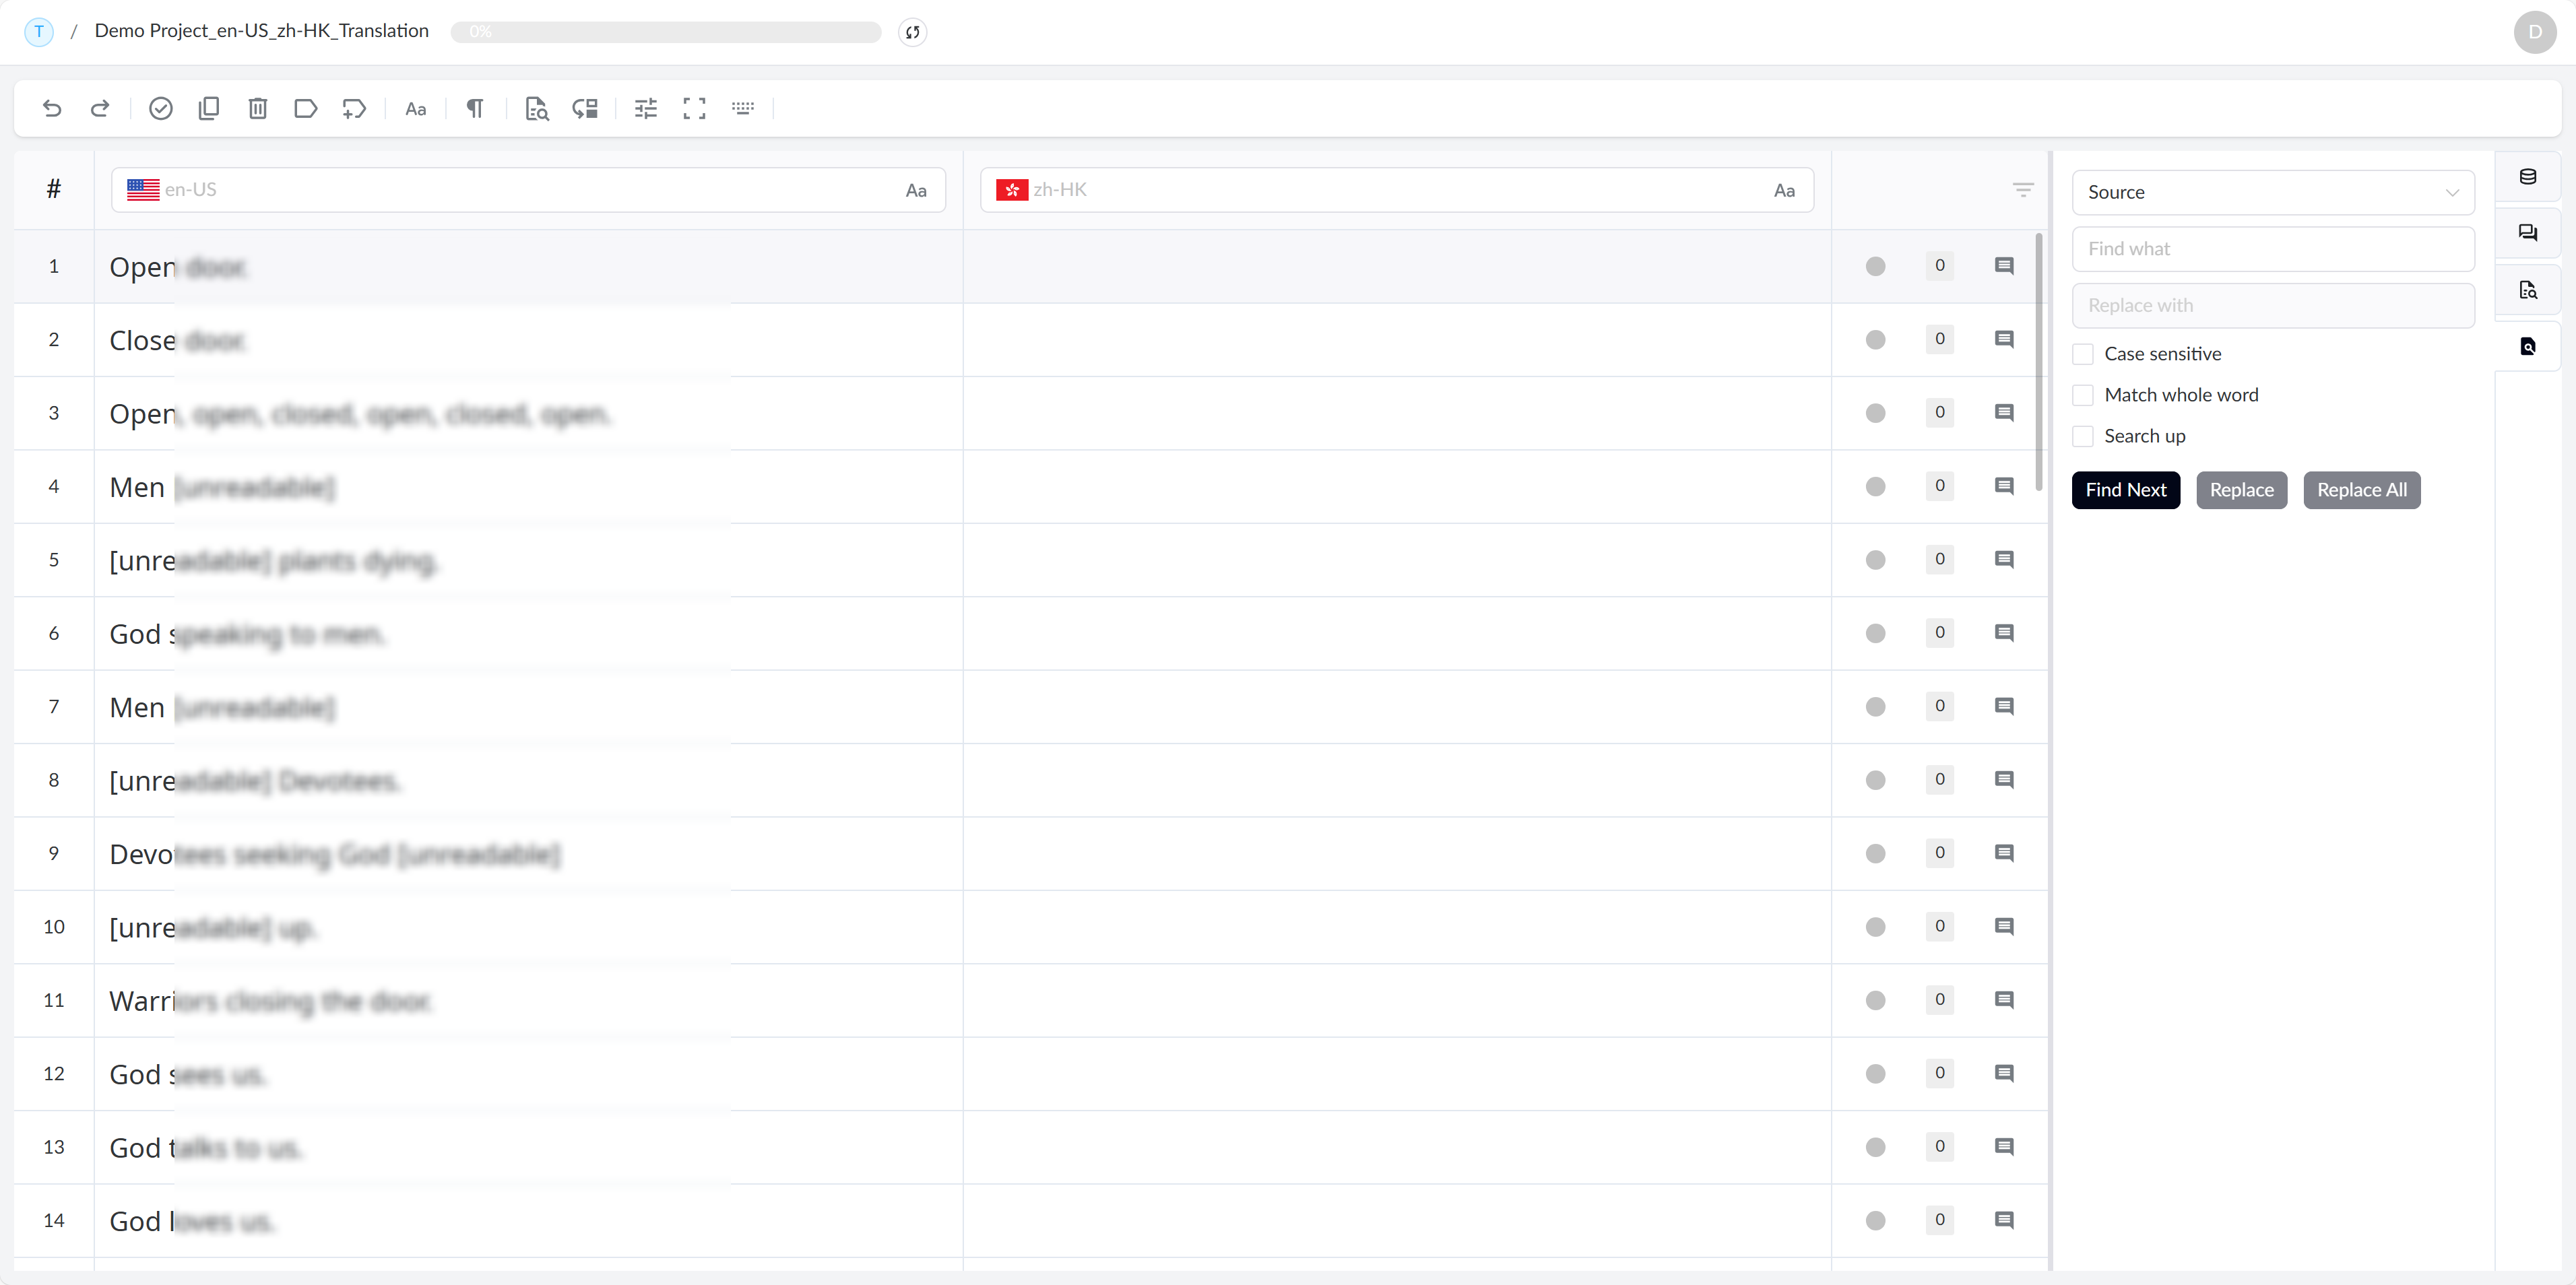Viewport: 2576px width, 1285px height.
Task: Click the redo arrow icon
Action: [x=100, y=108]
